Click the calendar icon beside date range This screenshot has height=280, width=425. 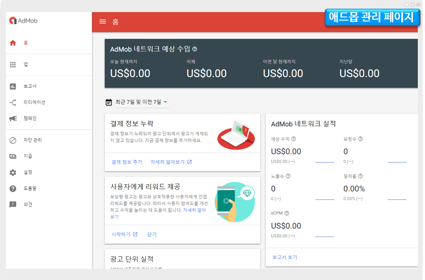tap(109, 102)
